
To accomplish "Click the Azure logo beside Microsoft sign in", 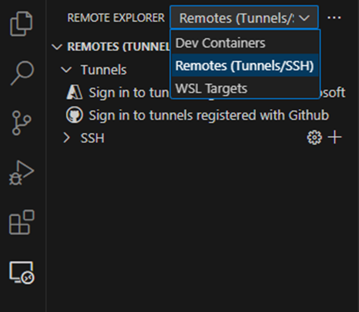I will (x=74, y=92).
